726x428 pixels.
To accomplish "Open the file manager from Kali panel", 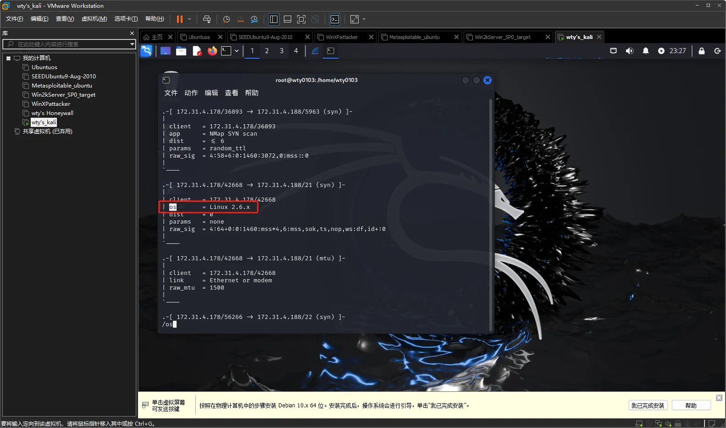I will pos(181,51).
